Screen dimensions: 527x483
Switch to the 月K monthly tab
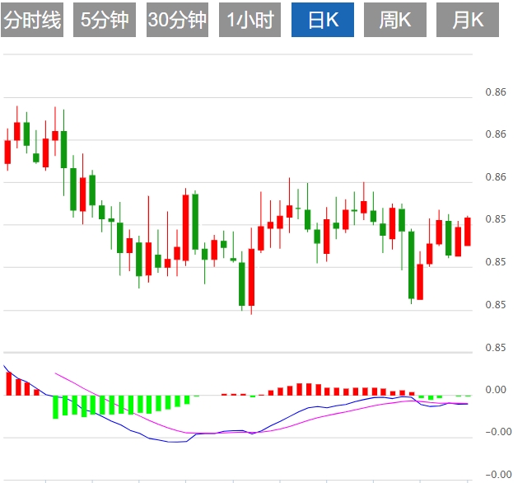click(468, 20)
